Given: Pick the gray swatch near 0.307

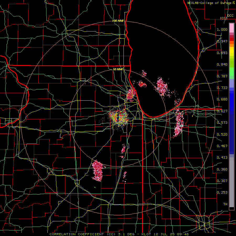Looking at the screenshot, I should click(232, 182).
